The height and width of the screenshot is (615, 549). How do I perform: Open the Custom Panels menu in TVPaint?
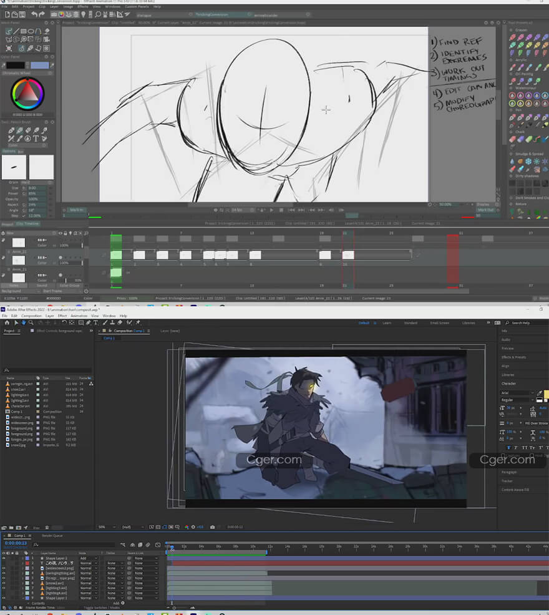[x=137, y=7]
